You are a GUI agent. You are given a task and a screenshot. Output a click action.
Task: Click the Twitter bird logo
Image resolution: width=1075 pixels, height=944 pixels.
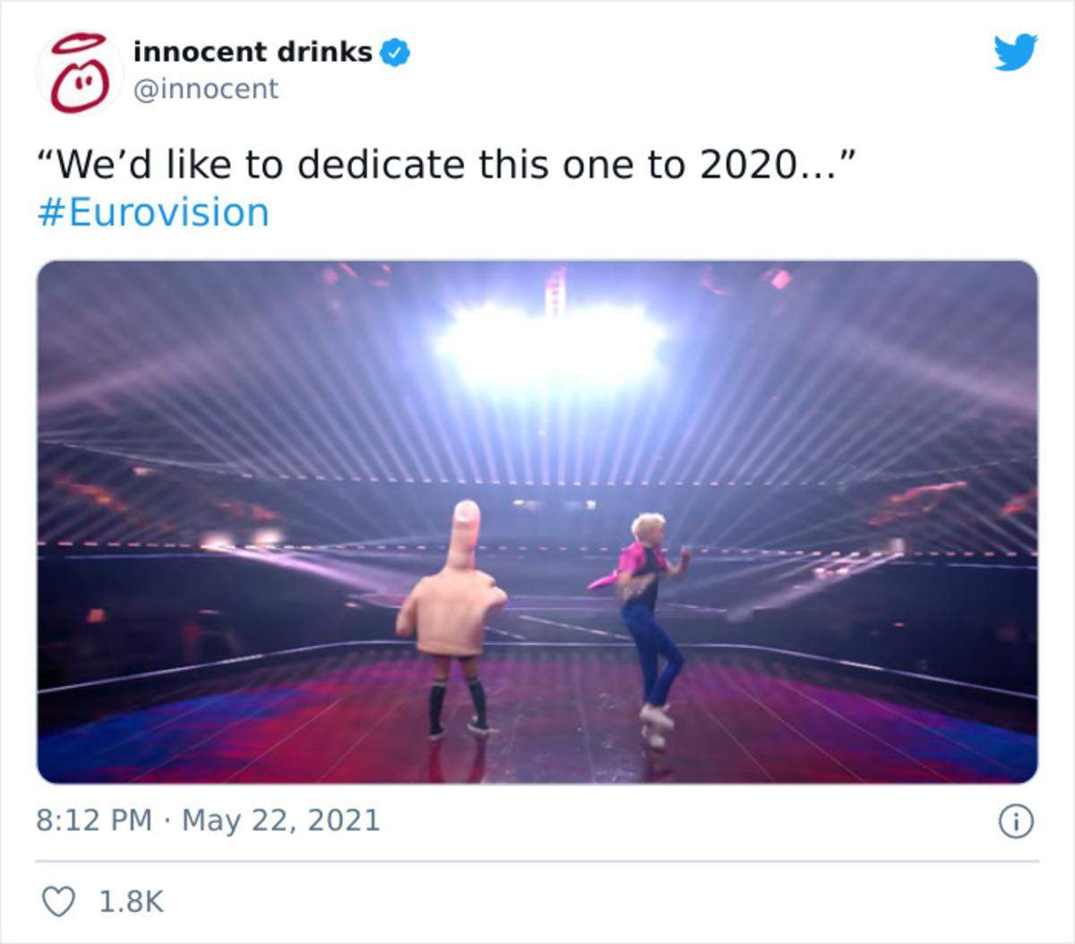click(x=1015, y=52)
